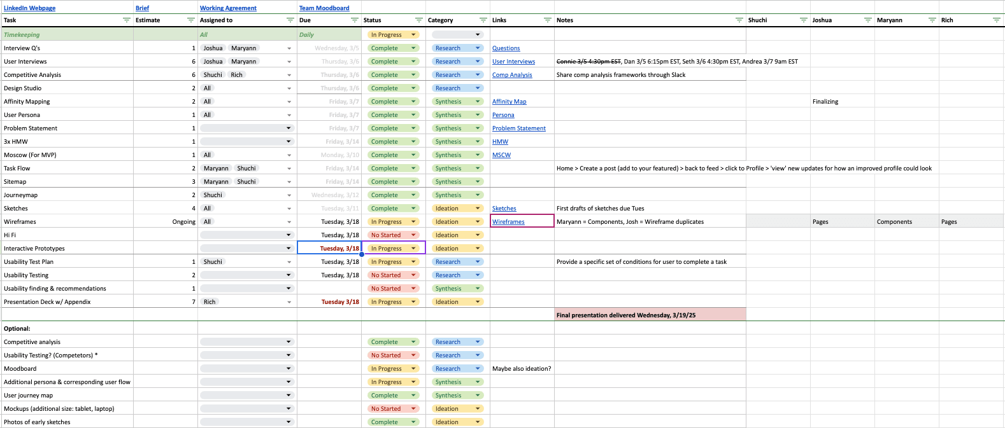Select the Components cell under Maryann

coord(906,222)
